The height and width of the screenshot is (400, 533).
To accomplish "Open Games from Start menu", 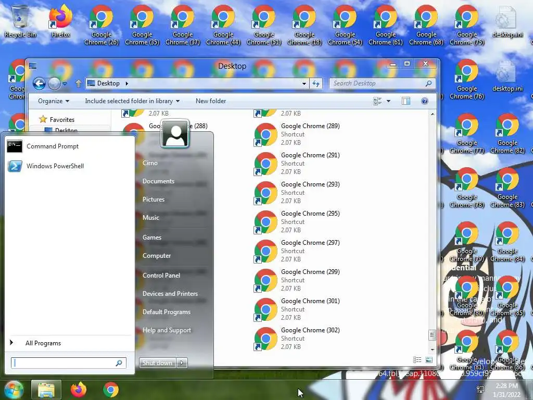I will (151, 238).
